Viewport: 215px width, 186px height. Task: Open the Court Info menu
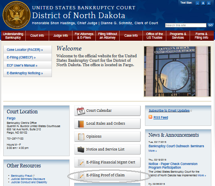pyautogui.click(x=37, y=36)
